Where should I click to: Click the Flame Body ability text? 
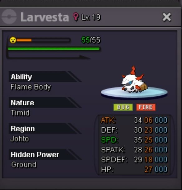point(31,87)
